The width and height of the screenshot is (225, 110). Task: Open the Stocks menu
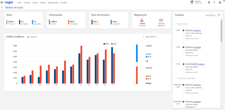pos(35,3)
